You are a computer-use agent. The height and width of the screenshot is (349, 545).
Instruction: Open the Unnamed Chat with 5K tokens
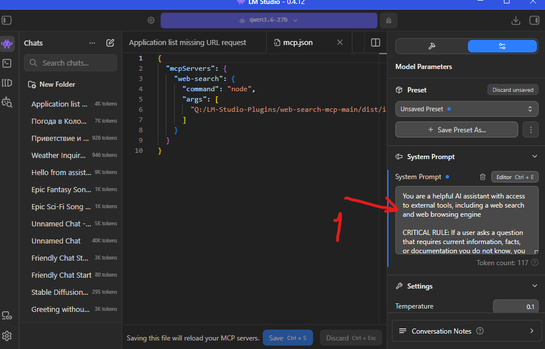(x=71, y=224)
